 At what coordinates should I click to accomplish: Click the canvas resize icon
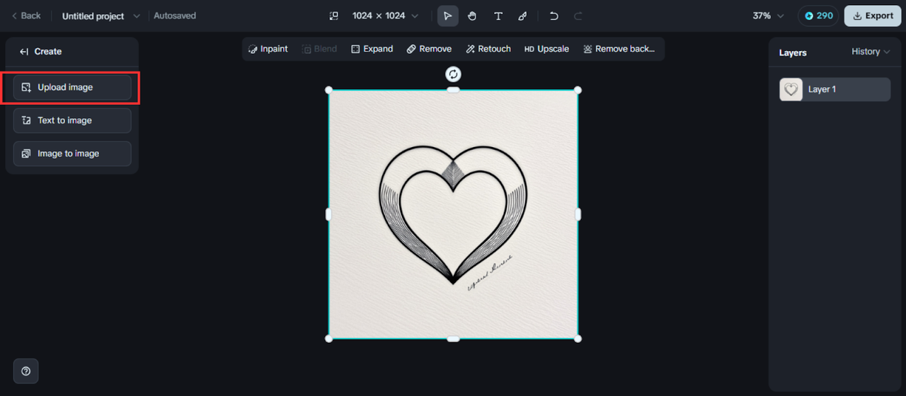coord(333,16)
